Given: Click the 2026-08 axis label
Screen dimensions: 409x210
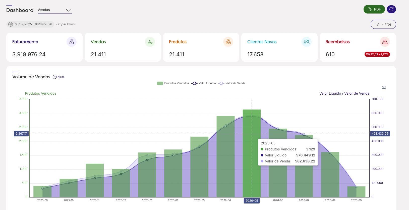Looking at the screenshot, I should click(330, 200).
